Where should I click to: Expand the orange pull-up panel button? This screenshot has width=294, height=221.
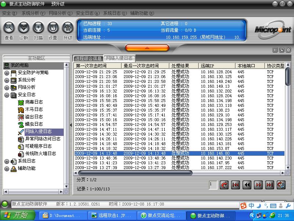[x=147, y=48]
